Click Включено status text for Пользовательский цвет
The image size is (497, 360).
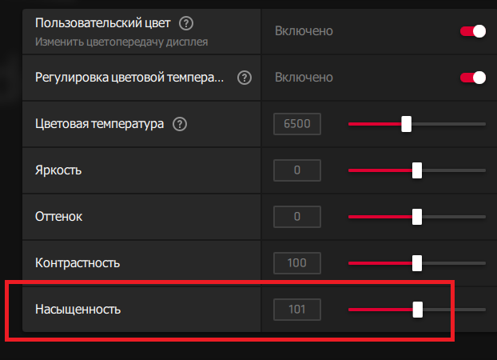[304, 31]
